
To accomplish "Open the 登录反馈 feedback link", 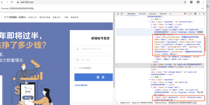I will (x=74, y=17).
